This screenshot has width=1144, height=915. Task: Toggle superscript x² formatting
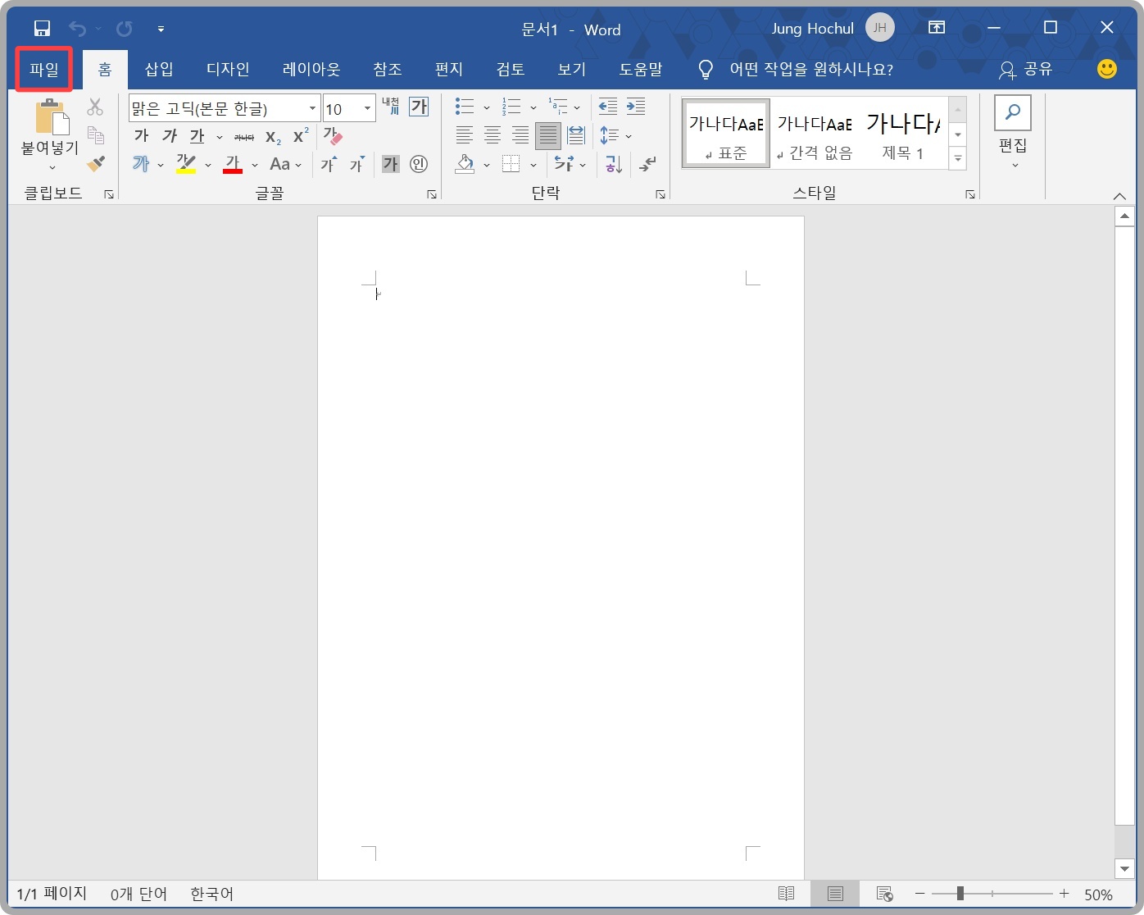[x=301, y=135]
